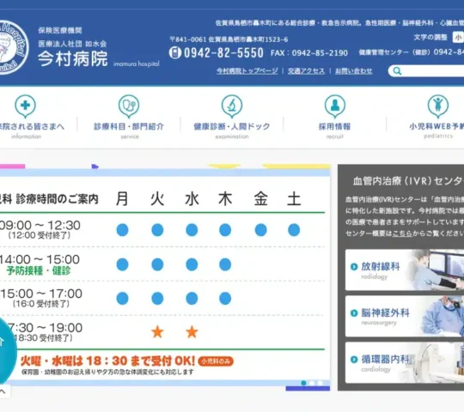
Task: Open the 脳神経外科 neurosurgery card
Action: 405,316
